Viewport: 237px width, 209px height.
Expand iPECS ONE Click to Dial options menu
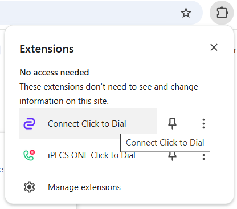pyautogui.click(x=203, y=156)
